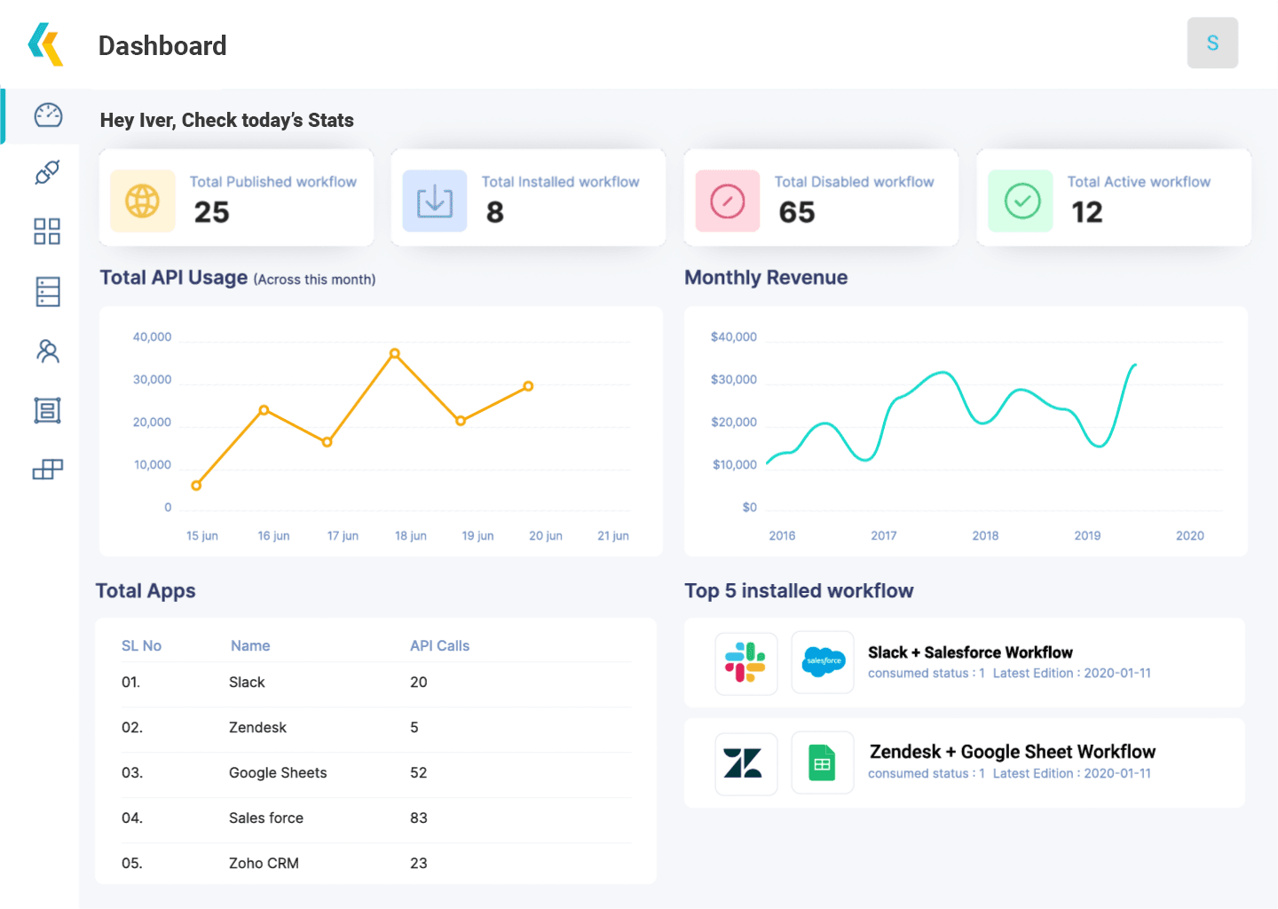Image resolution: width=1278 pixels, height=909 pixels.
Task: Click the API Calls column header
Action: tap(439, 646)
